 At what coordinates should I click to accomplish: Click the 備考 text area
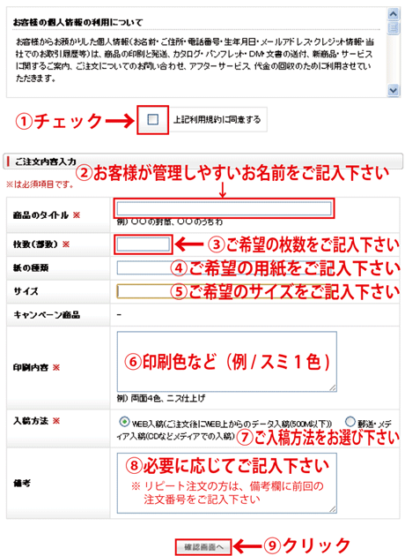pyautogui.click(x=227, y=483)
